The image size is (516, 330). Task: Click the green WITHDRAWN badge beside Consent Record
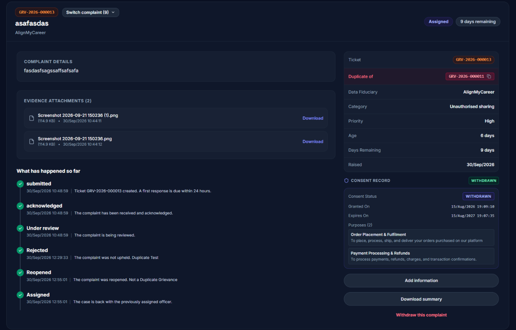484,180
